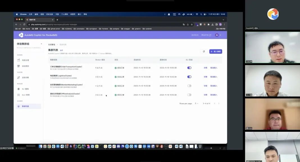This screenshot has height=162, width=300.
Task: Open the details link for MemberMarketingCluster
Action: click(x=205, y=86)
